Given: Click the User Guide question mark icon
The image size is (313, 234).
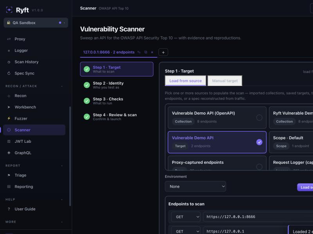Looking at the screenshot, I should 9,209.
